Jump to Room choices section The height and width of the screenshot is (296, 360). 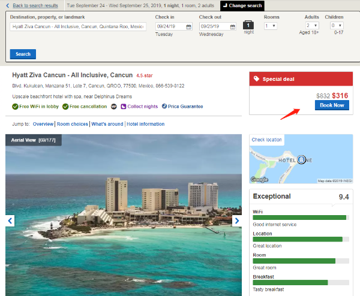point(73,124)
